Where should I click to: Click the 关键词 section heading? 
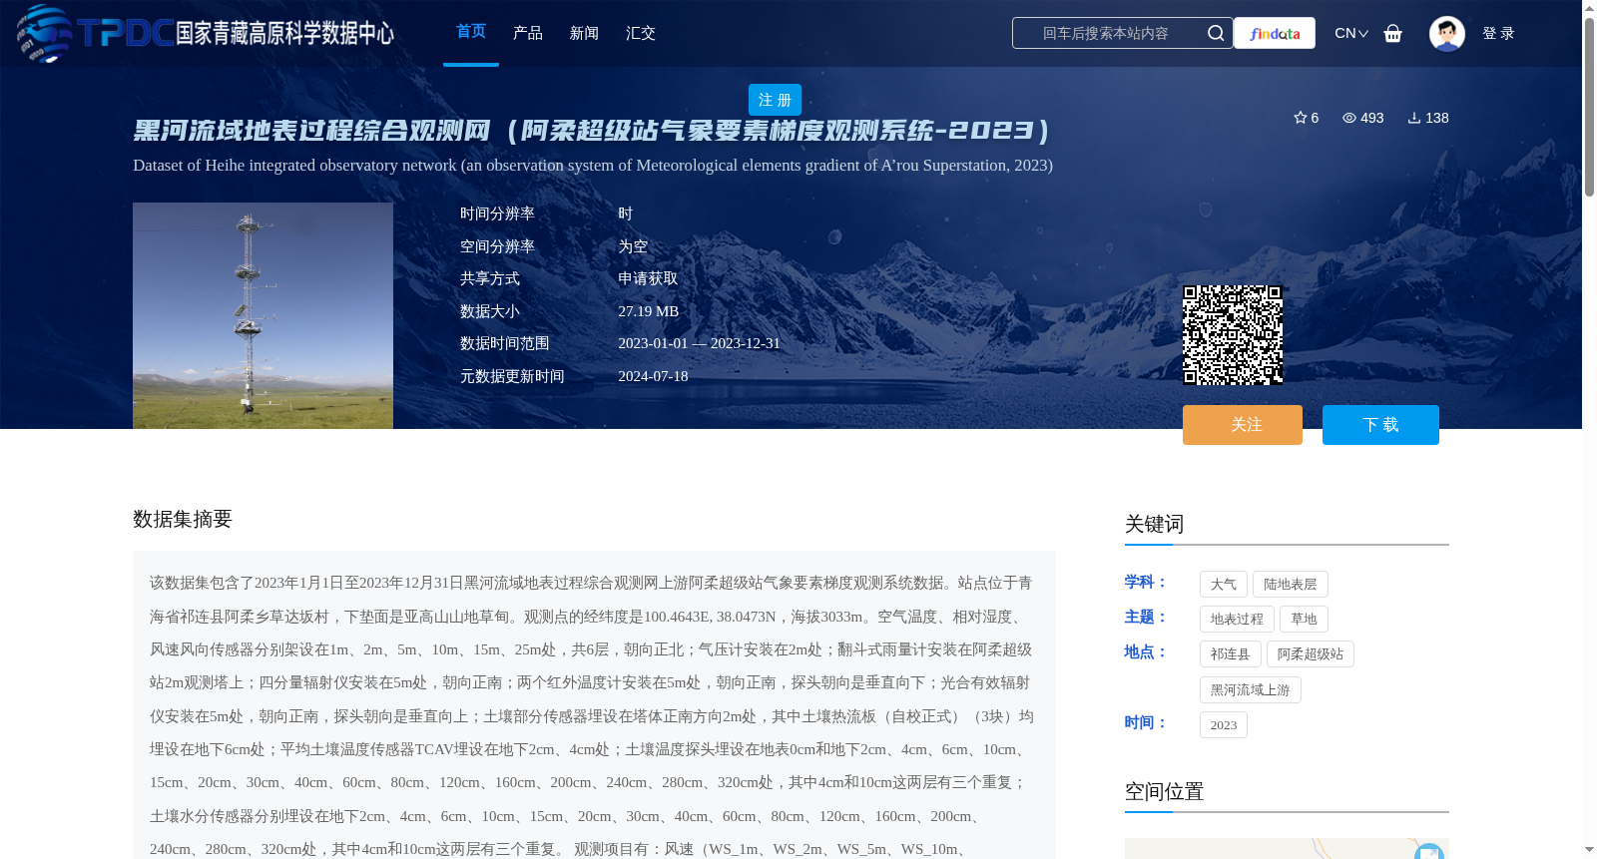pyautogui.click(x=1154, y=524)
